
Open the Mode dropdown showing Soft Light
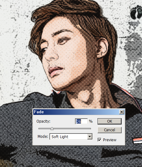71,137
